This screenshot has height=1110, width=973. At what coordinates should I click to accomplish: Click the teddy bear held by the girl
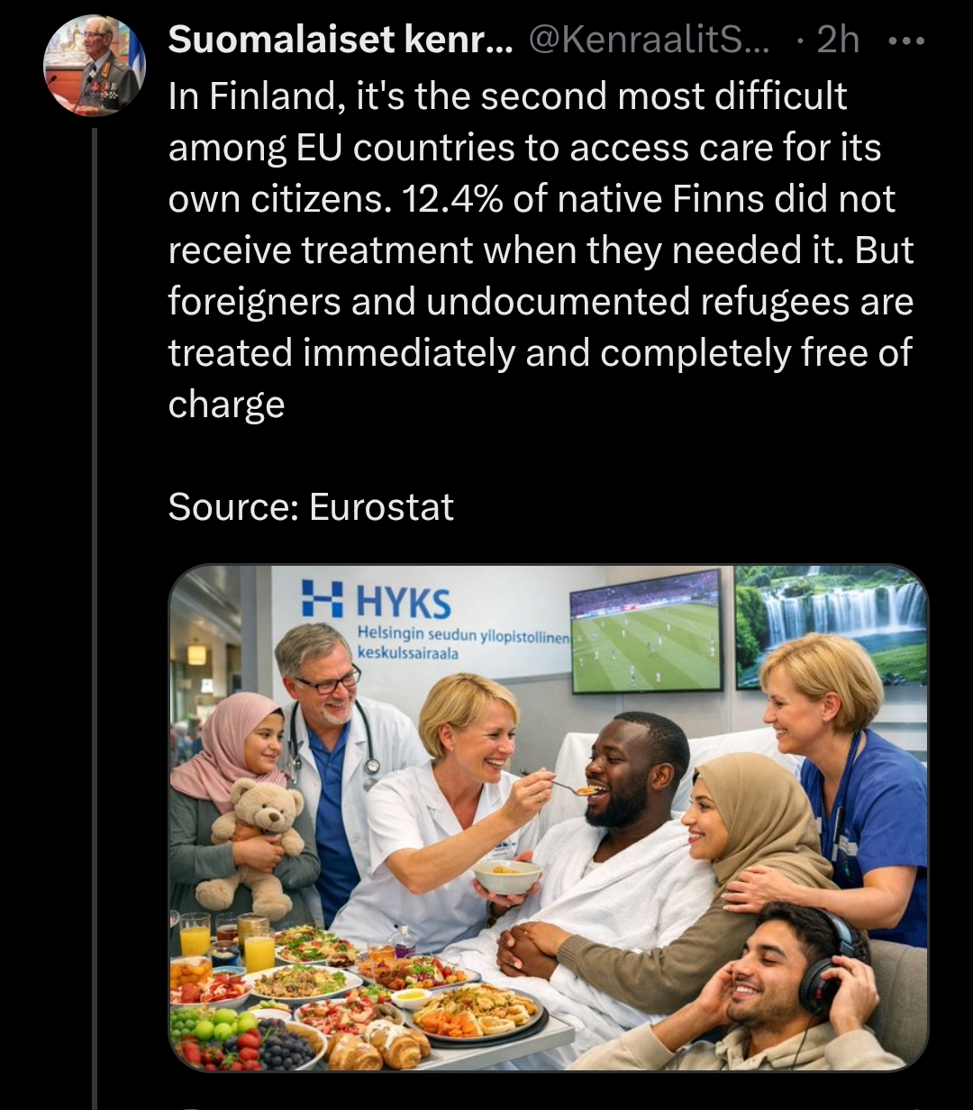(253, 842)
